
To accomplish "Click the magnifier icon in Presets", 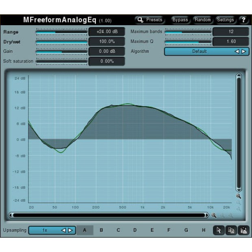I will pyautogui.click(x=140, y=20).
